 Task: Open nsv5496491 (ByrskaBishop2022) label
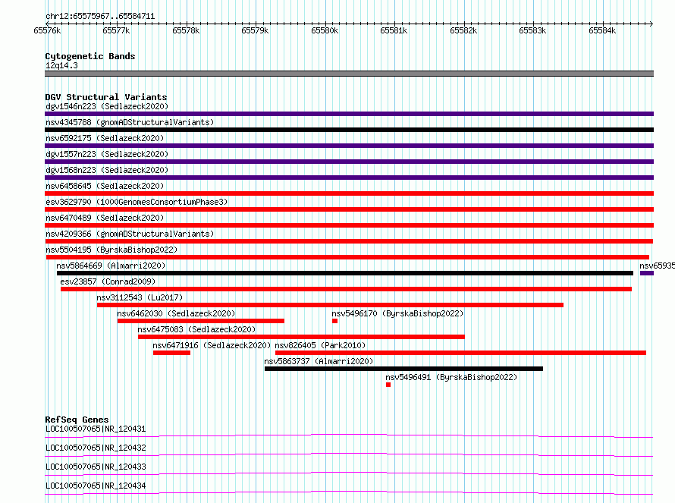tap(451, 377)
